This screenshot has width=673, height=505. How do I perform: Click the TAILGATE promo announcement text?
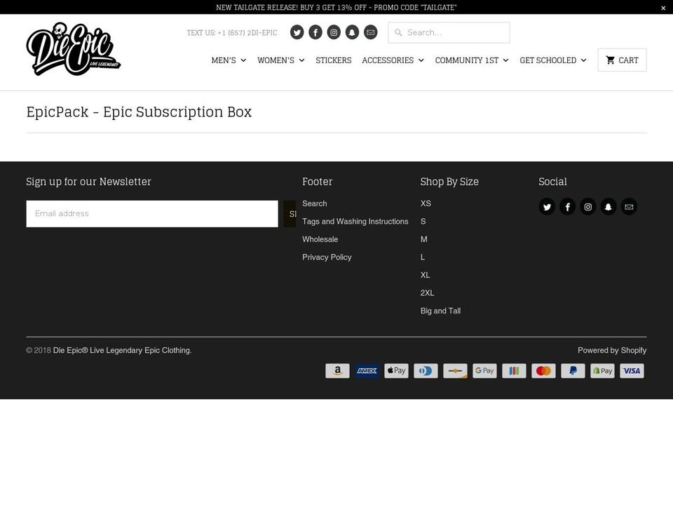[336, 7]
